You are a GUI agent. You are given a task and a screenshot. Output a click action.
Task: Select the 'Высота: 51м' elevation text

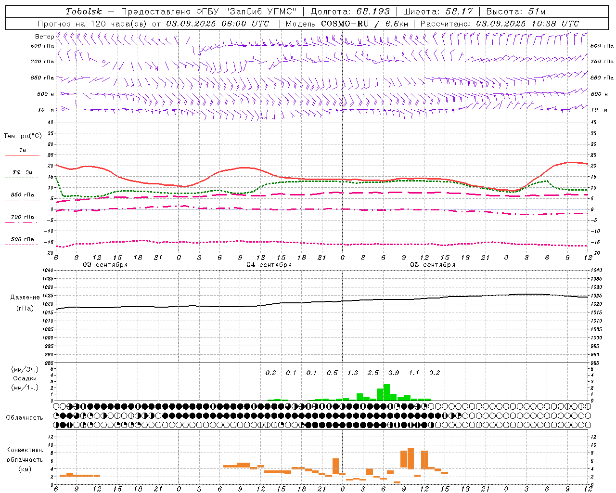tap(516, 12)
